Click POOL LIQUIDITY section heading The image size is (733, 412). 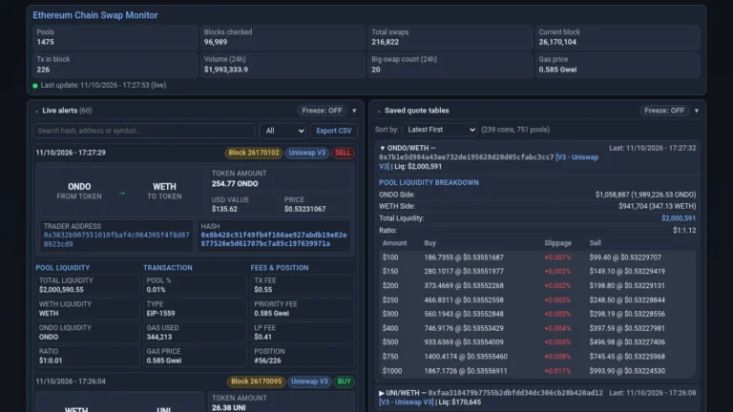[x=63, y=268]
